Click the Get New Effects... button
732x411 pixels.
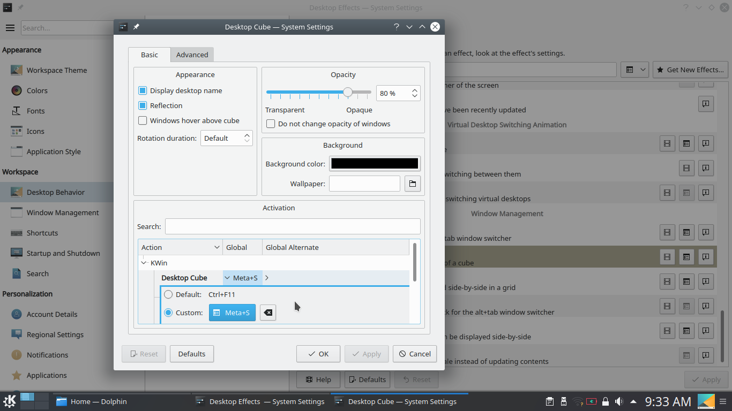(x=690, y=70)
